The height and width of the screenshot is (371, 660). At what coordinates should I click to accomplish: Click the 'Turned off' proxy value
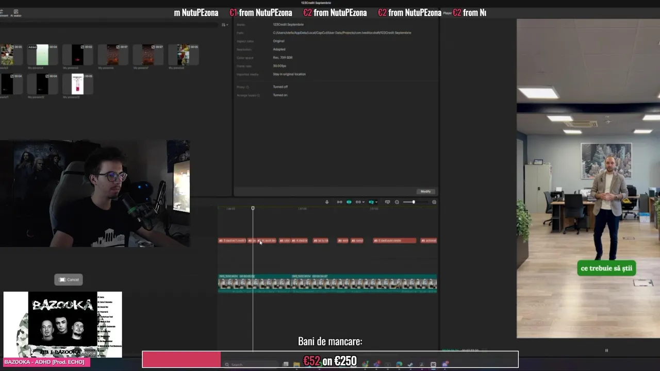click(280, 87)
